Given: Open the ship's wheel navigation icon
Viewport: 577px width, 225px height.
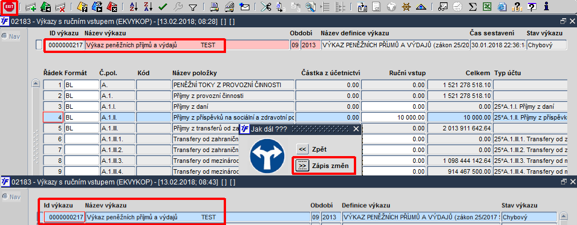Looking at the screenshot, I should [x=406, y=7].
